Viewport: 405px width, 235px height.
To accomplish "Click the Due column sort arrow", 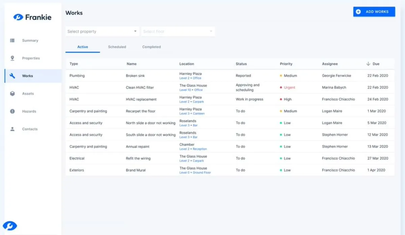I will pos(368,64).
